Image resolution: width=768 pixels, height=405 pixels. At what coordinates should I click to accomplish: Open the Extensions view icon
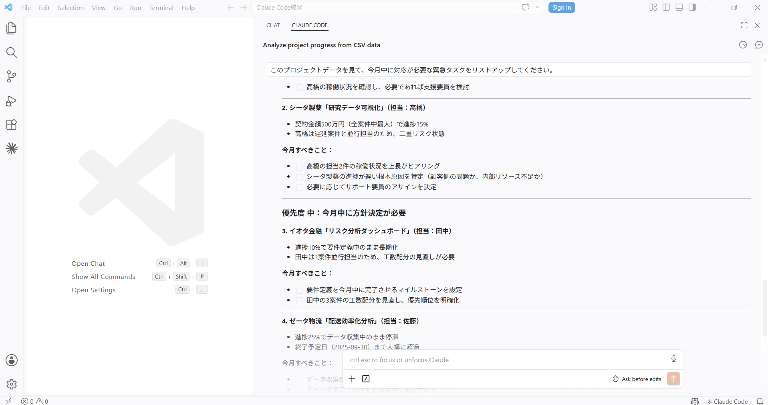pyautogui.click(x=12, y=124)
